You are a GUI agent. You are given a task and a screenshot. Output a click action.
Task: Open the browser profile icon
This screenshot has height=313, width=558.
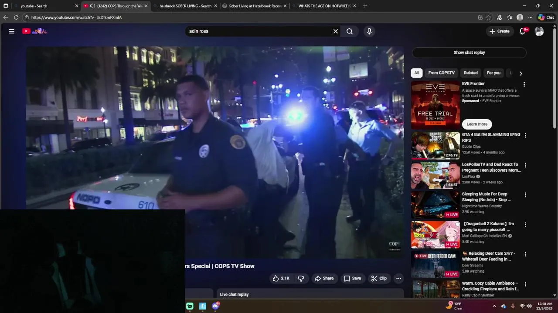pyautogui.click(x=520, y=17)
